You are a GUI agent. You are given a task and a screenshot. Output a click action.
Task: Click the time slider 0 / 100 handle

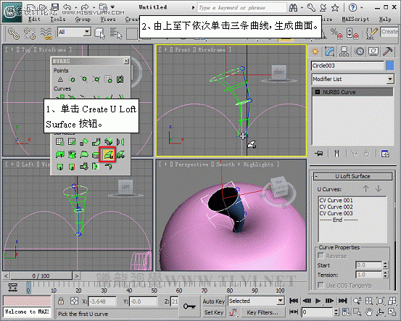(41, 276)
